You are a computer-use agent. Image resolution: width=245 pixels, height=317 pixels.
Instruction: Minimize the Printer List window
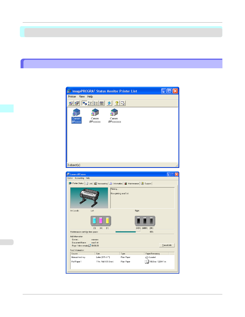point(164,91)
